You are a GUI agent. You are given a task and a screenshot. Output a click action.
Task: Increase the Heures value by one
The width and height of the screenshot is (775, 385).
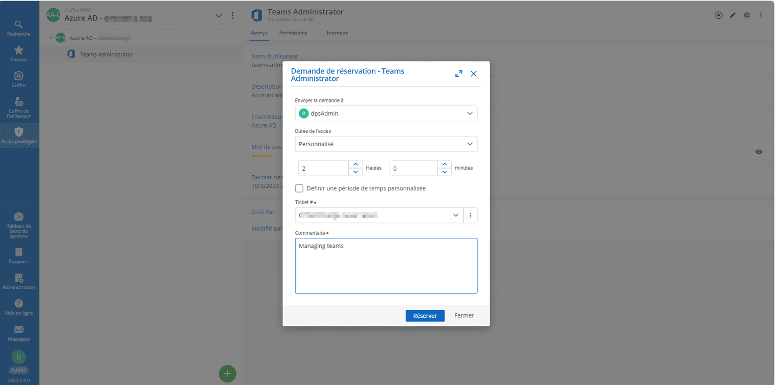[355, 164]
